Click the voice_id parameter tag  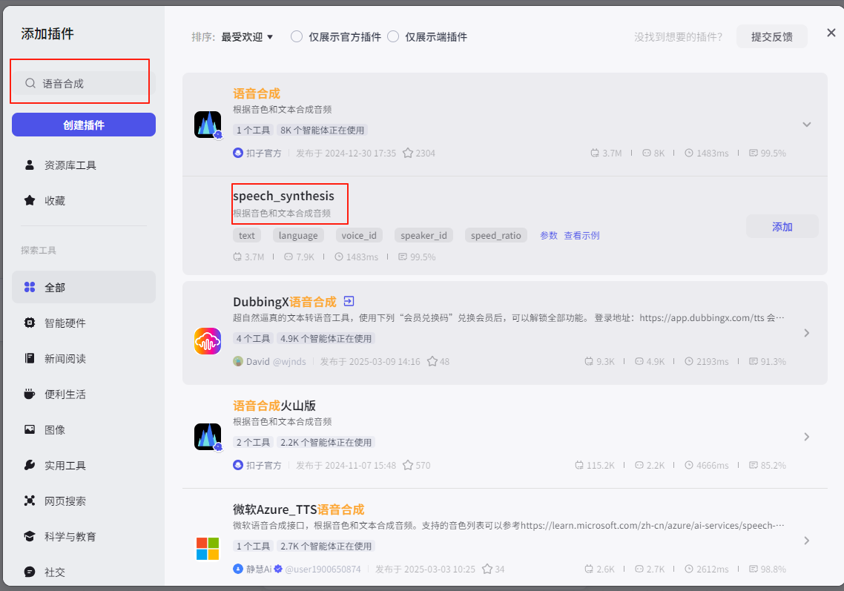359,235
